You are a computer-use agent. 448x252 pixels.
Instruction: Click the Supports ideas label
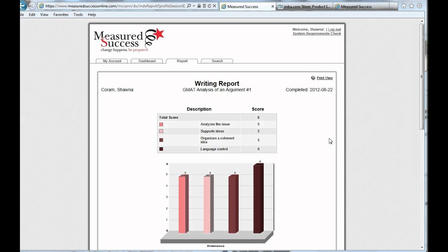pyautogui.click(x=212, y=131)
